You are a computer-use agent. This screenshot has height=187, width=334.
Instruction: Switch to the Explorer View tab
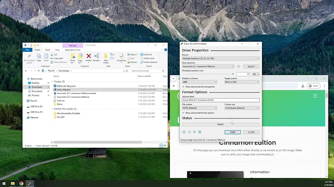(x=58, y=50)
